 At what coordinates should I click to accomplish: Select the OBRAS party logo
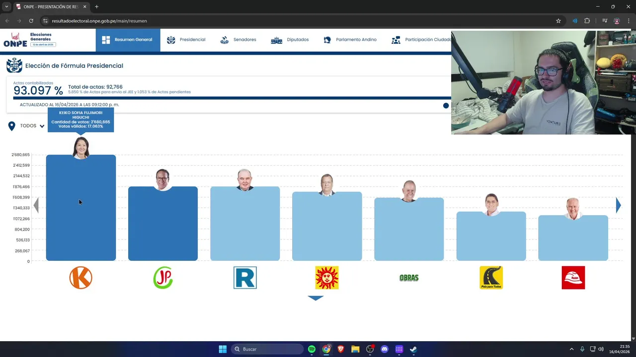409,278
